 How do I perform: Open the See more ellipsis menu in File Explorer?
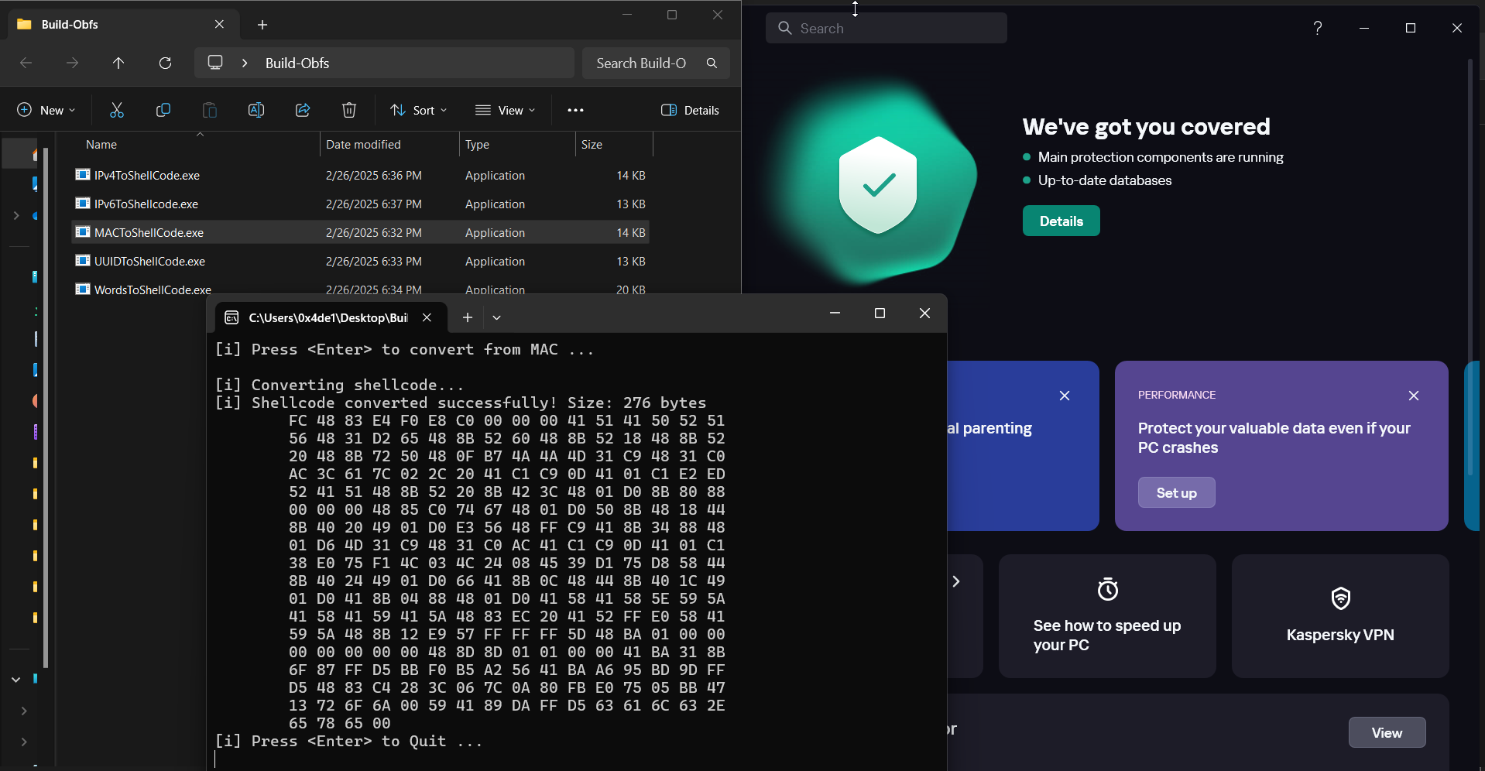(x=575, y=110)
